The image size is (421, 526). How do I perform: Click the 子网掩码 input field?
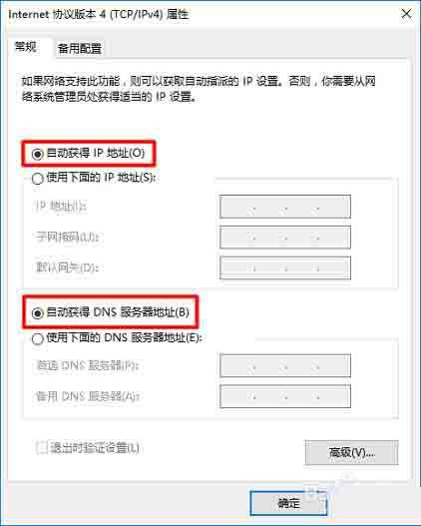click(285, 237)
